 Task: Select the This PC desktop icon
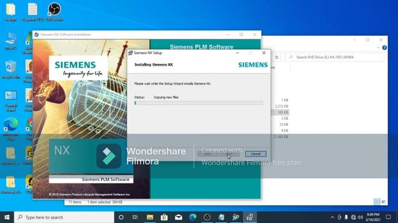11,40
